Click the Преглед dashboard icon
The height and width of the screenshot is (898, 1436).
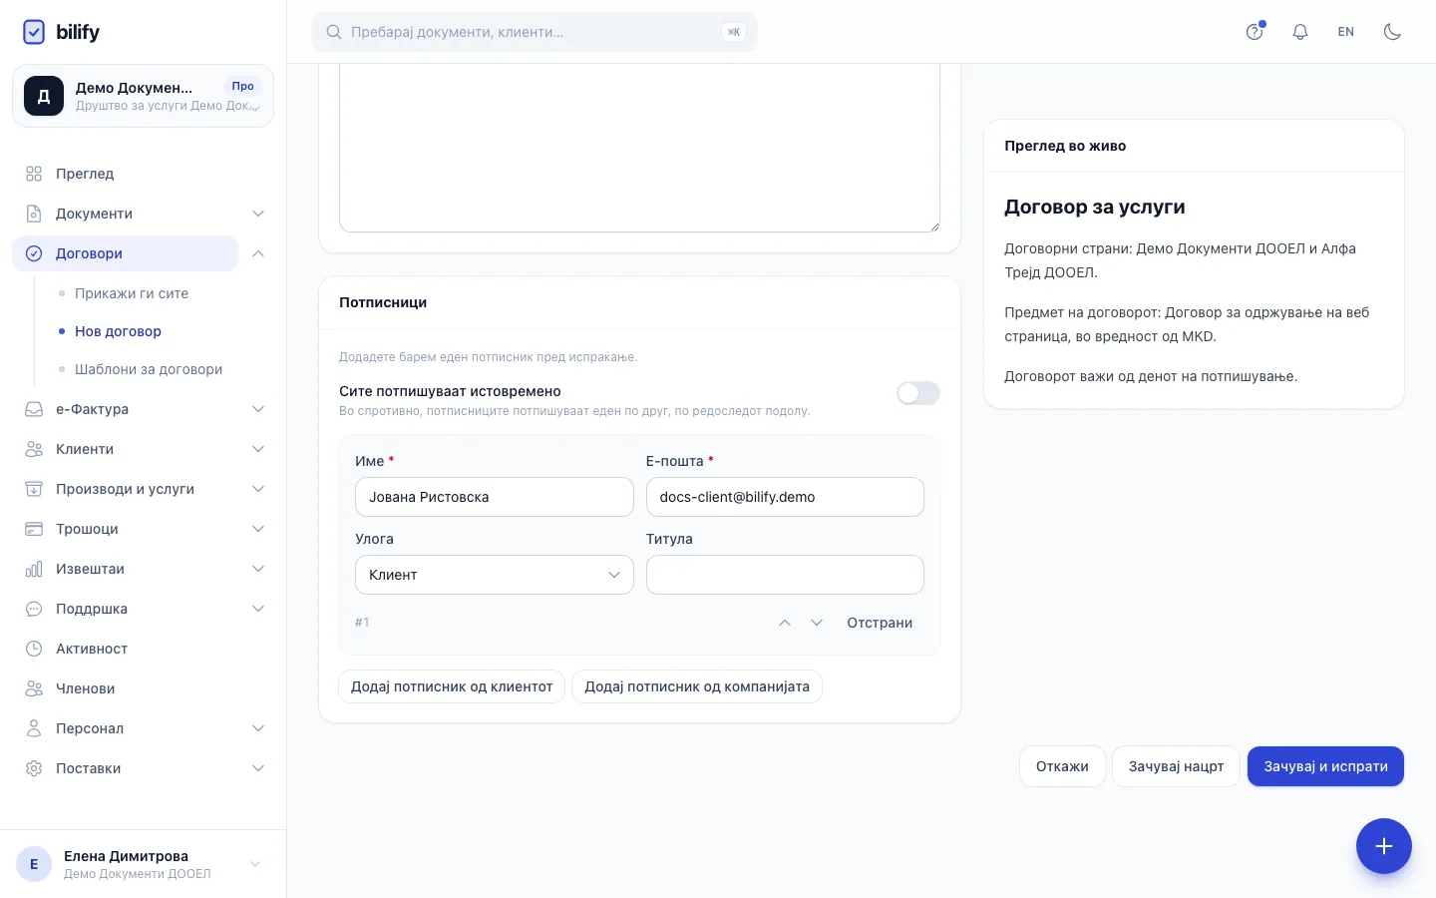click(x=34, y=174)
